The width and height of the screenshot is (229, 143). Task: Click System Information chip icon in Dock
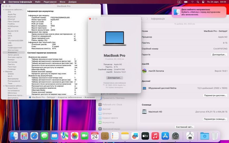[x=190, y=136]
